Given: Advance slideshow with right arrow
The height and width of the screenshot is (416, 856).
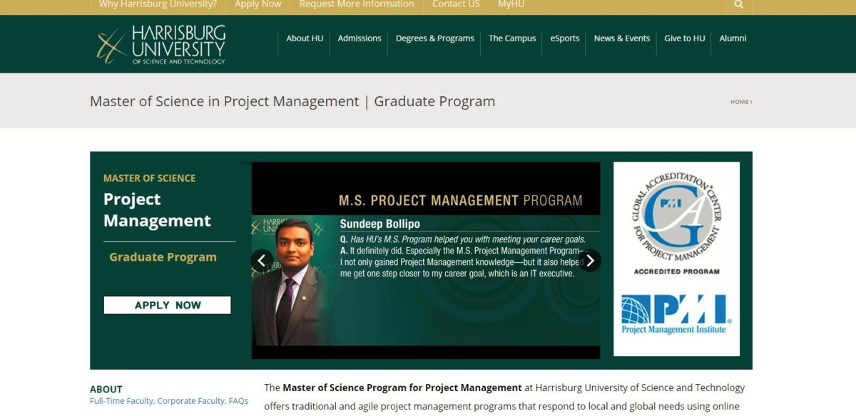Looking at the screenshot, I should pyautogui.click(x=590, y=261).
